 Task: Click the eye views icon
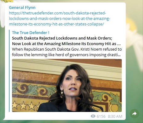click(x=93, y=116)
